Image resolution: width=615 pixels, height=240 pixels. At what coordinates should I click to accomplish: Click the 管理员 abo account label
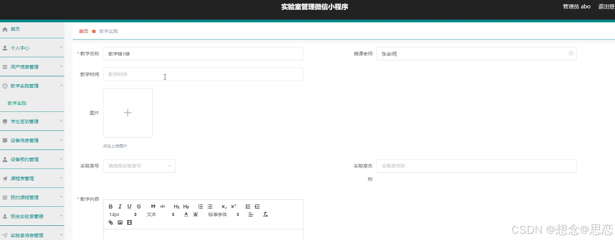[x=577, y=7]
